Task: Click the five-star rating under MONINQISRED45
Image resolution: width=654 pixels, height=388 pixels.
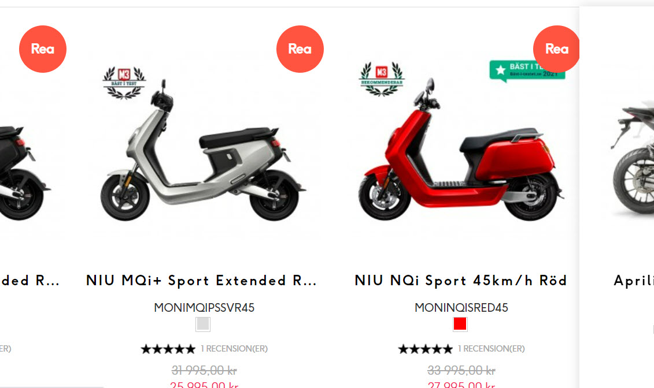Action: [426, 349]
